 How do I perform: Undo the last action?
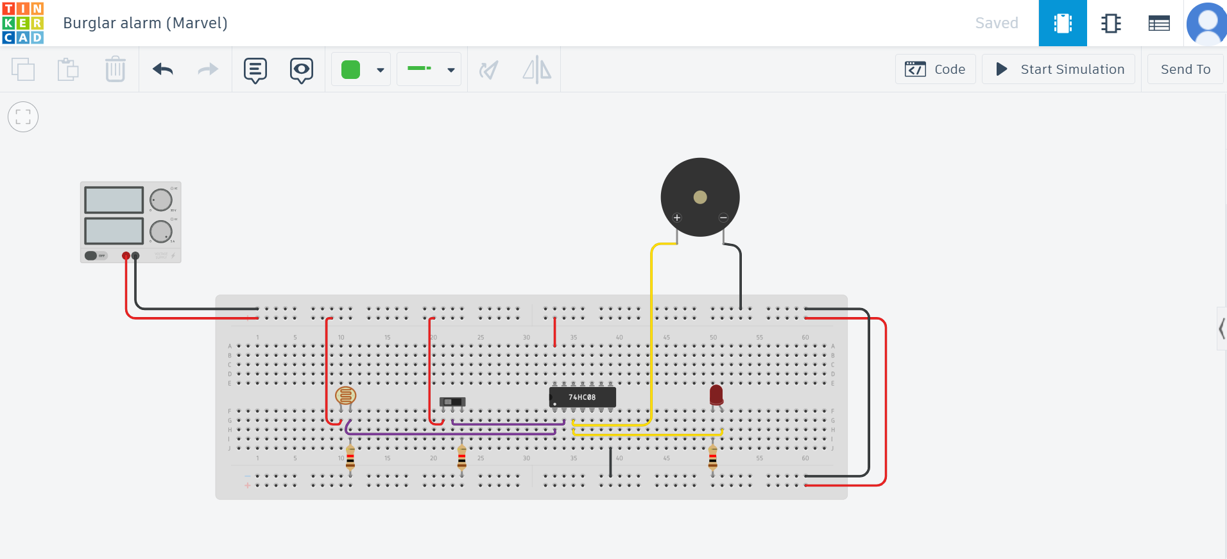163,69
